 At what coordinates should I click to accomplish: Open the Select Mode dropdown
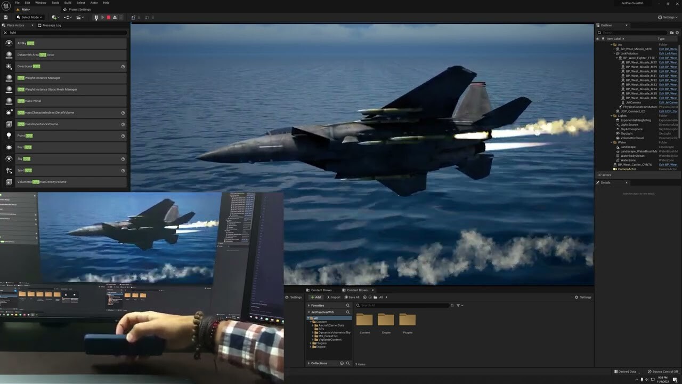click(x=31, y=17)
